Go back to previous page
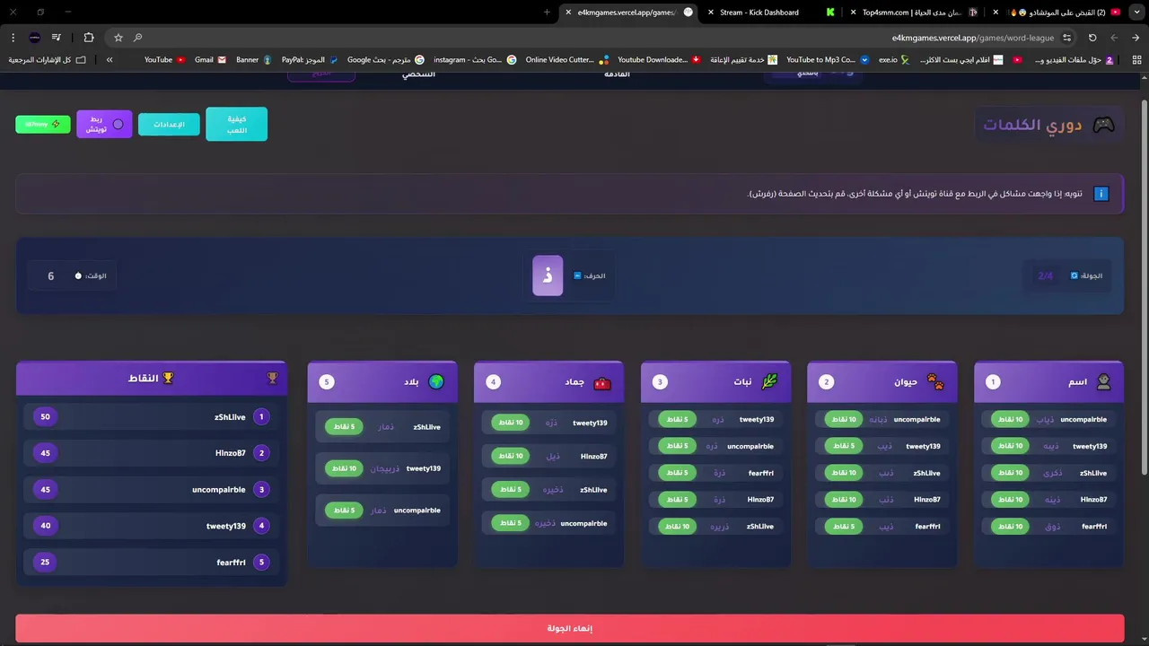Screen dimensions: 1149x646 click(1136, 38)
